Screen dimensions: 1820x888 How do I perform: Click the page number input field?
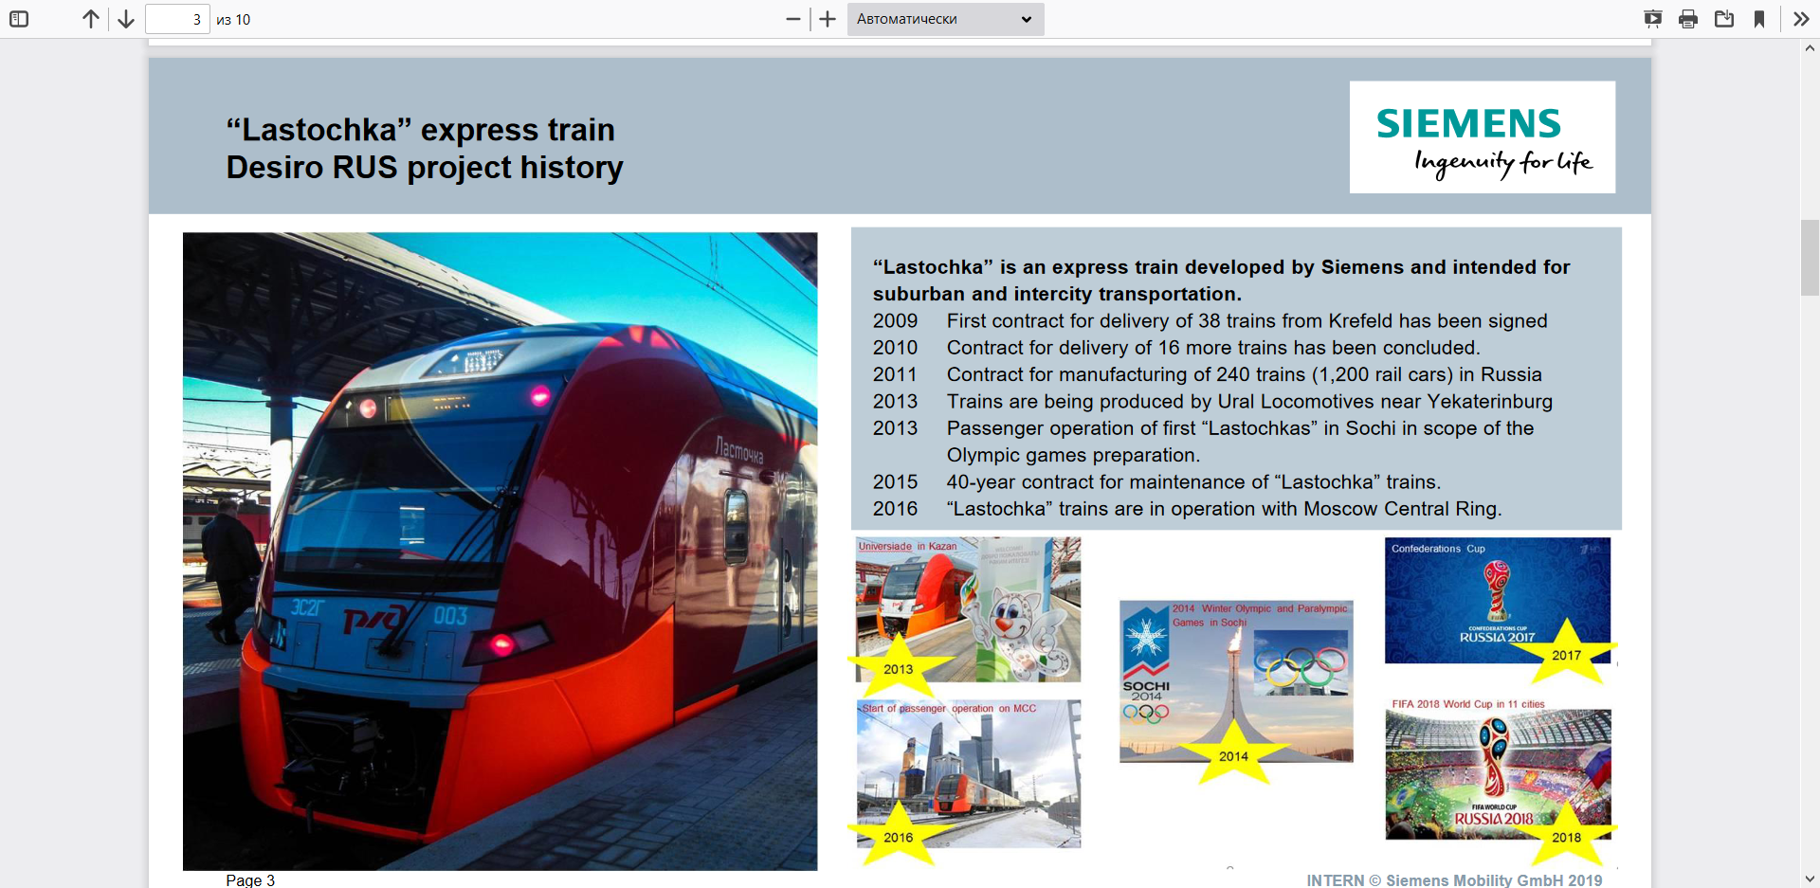[x=177, y=19]
